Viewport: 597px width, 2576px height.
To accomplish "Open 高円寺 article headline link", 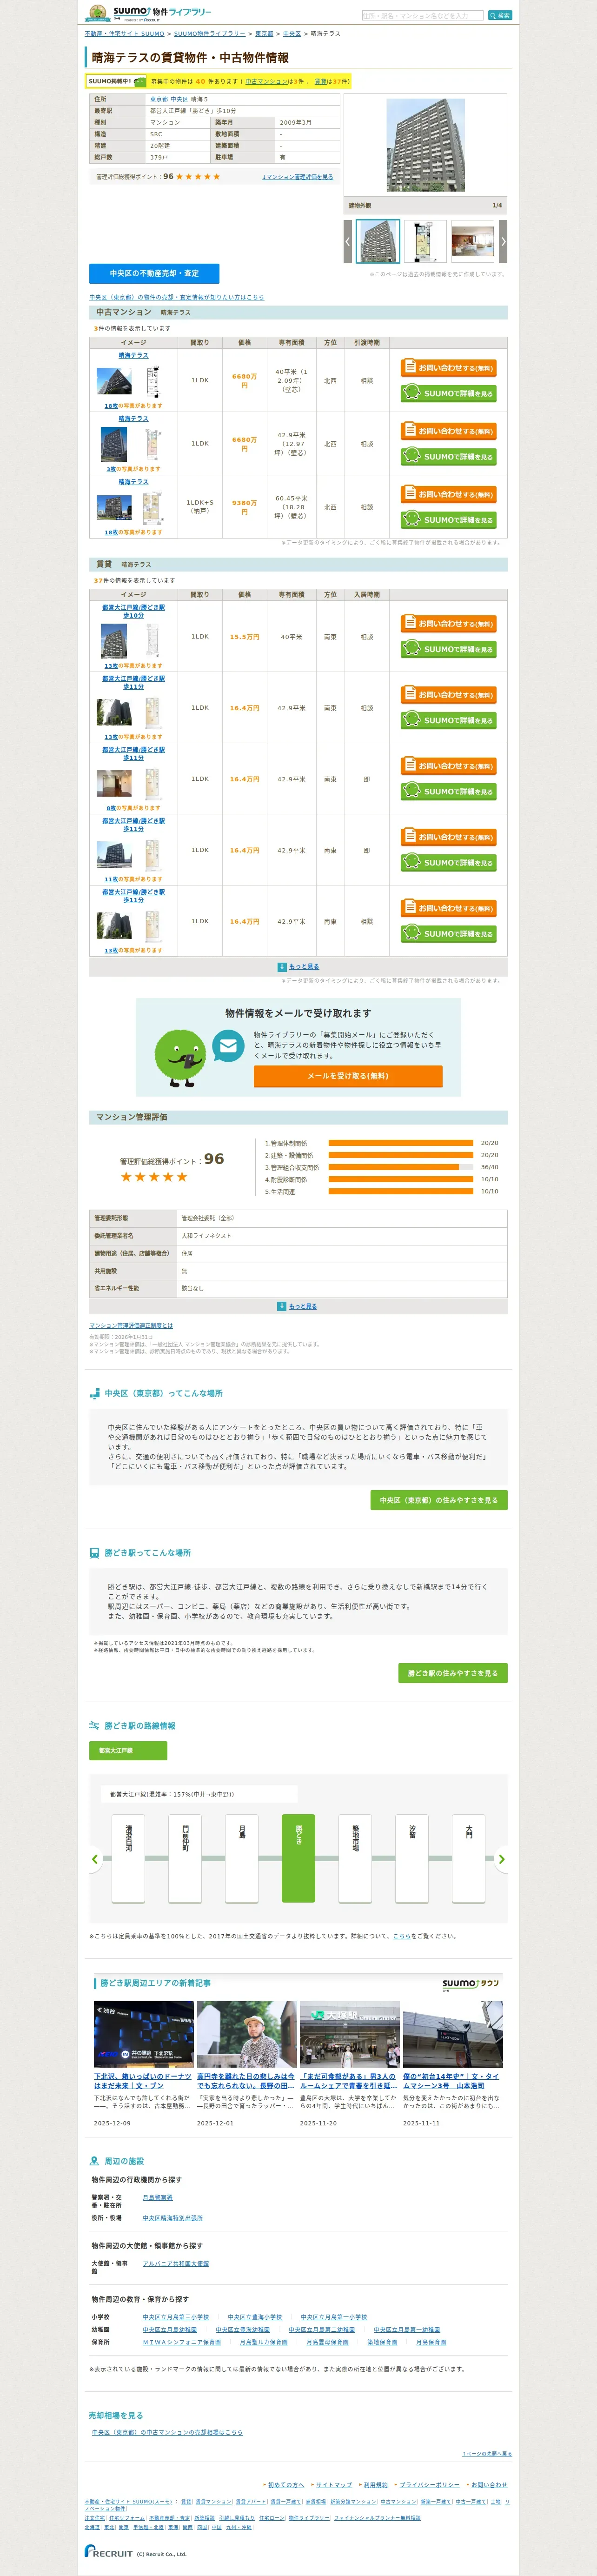I will [246, 2081].
